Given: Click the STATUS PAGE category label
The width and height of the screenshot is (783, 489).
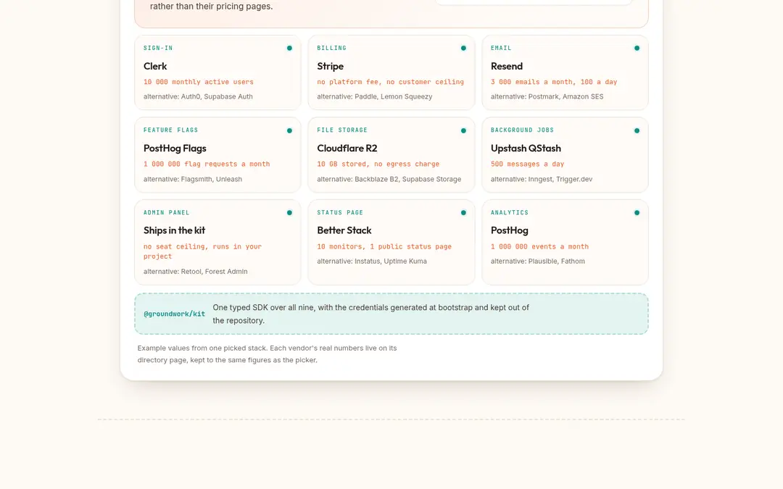Looking at the screenshot, I should tap(340, 212).
